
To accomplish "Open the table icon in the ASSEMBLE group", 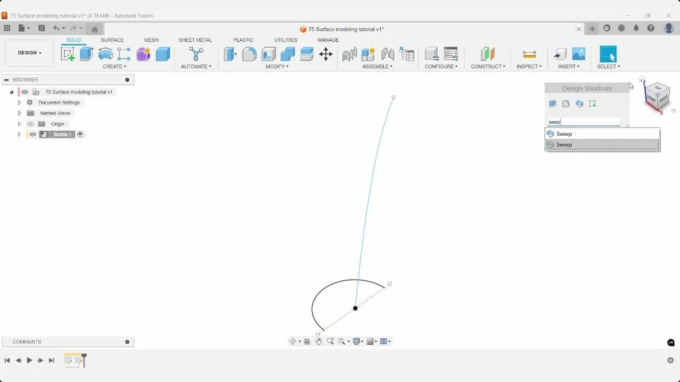I will pyautogui.click(x=407, y=54).
